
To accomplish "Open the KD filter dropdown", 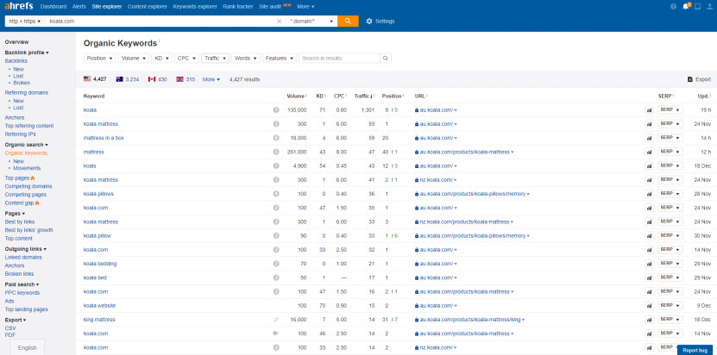I will [162, 58].
